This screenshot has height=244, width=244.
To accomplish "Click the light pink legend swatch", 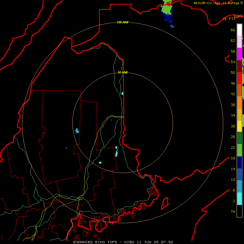I will (239, 42).
